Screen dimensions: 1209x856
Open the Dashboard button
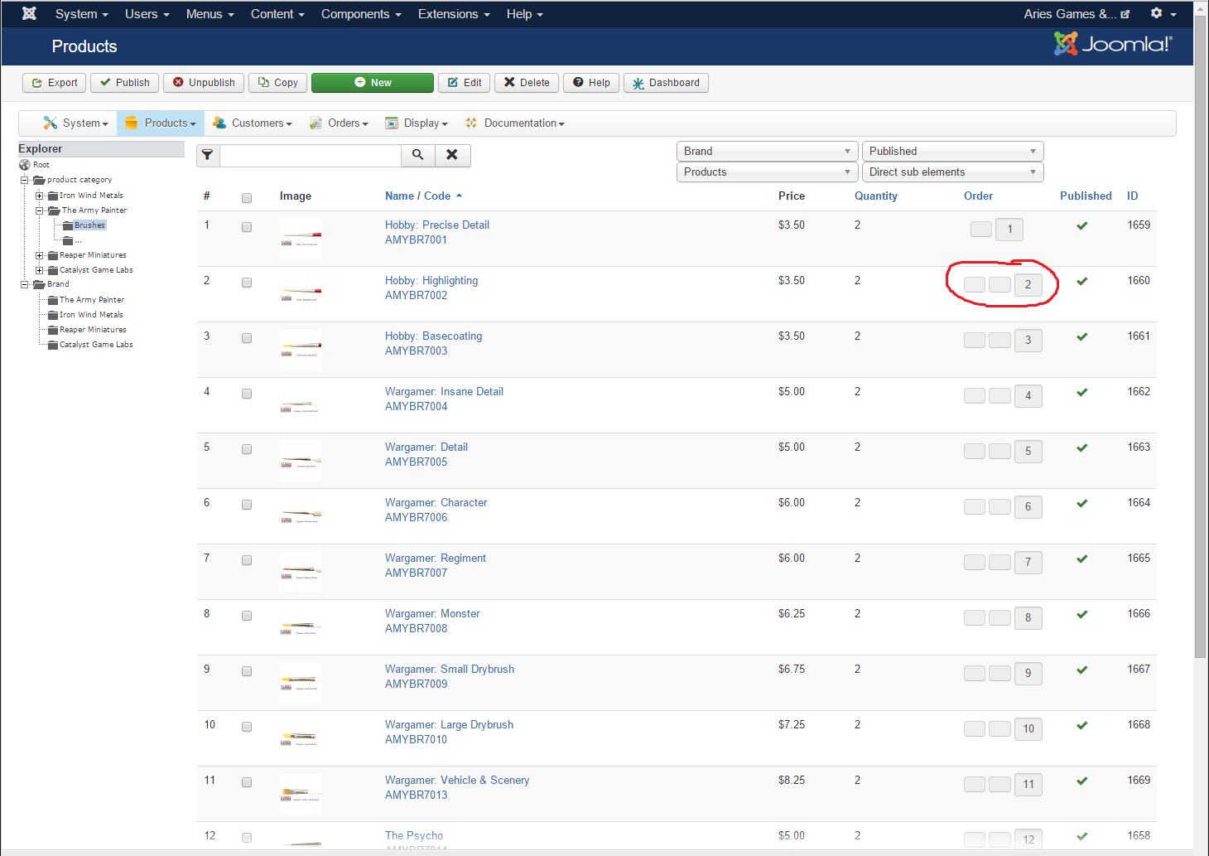coord(666,83)
